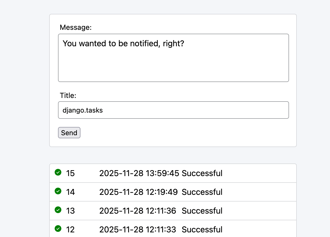
Task: Click the Title input containing django.tasks
Action: [173, 110]
